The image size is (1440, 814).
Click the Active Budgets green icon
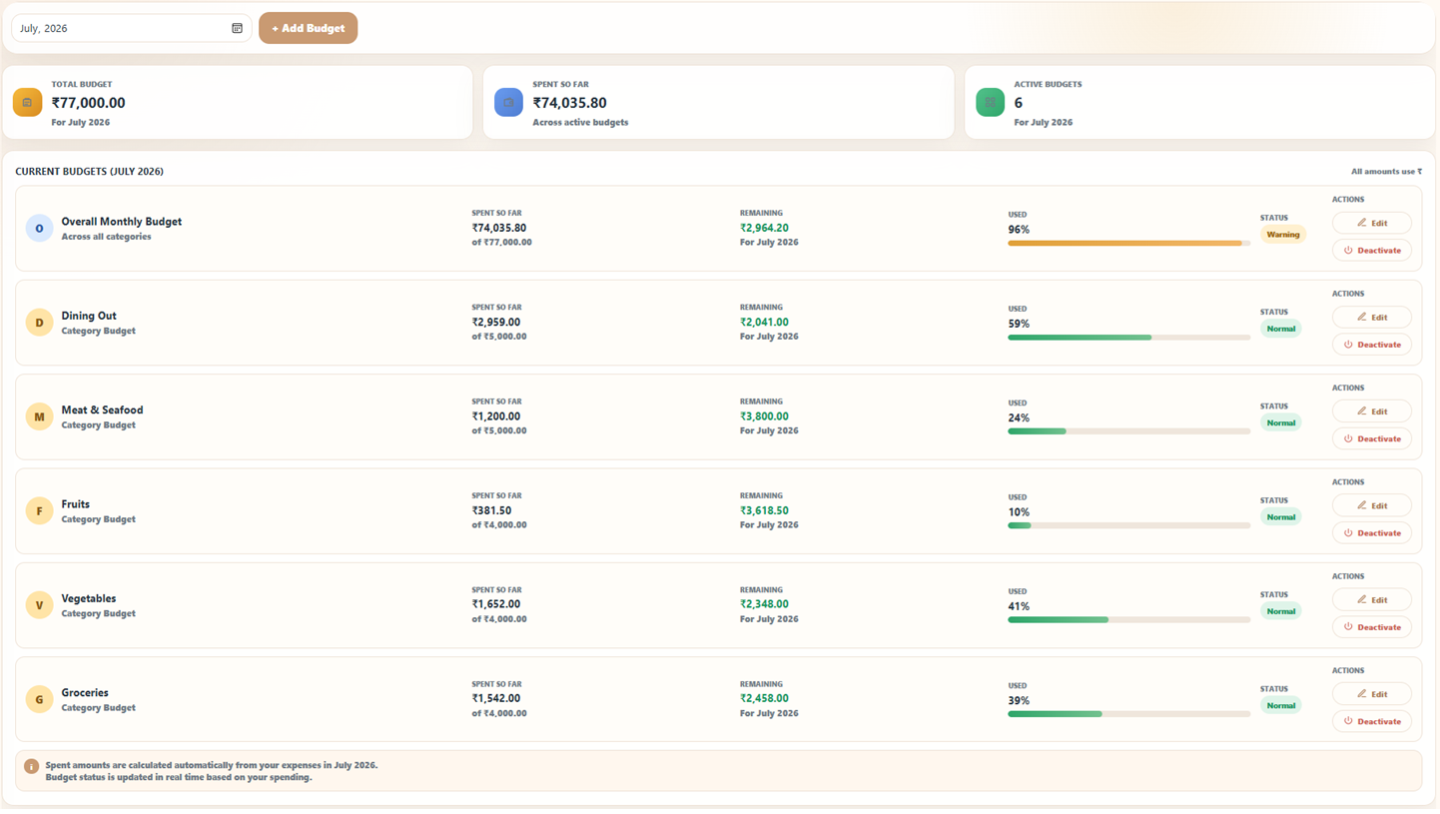(x=990, y=102)
